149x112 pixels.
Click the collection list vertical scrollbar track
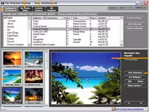[121, 31]
